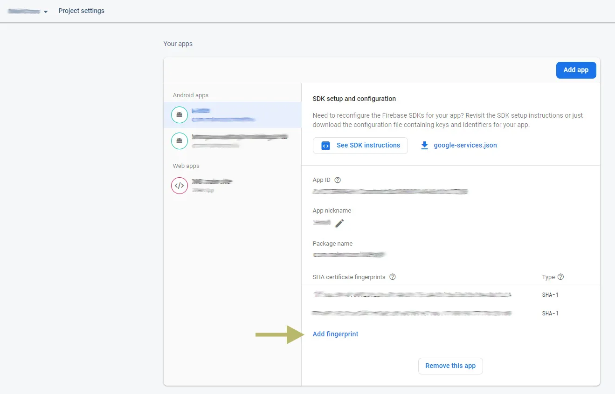Download the google-services.json file link
615x394 pixels.
point(465,145)
